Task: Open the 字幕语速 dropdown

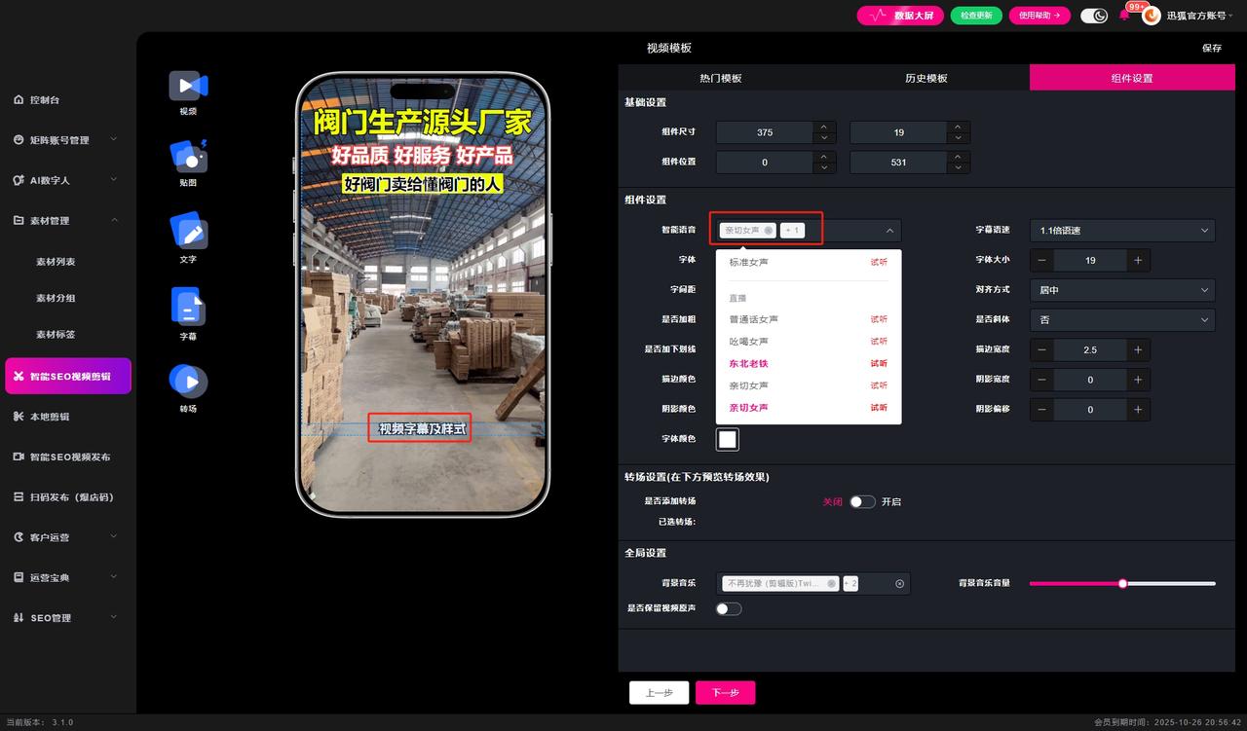Action: coord(1122,231)
